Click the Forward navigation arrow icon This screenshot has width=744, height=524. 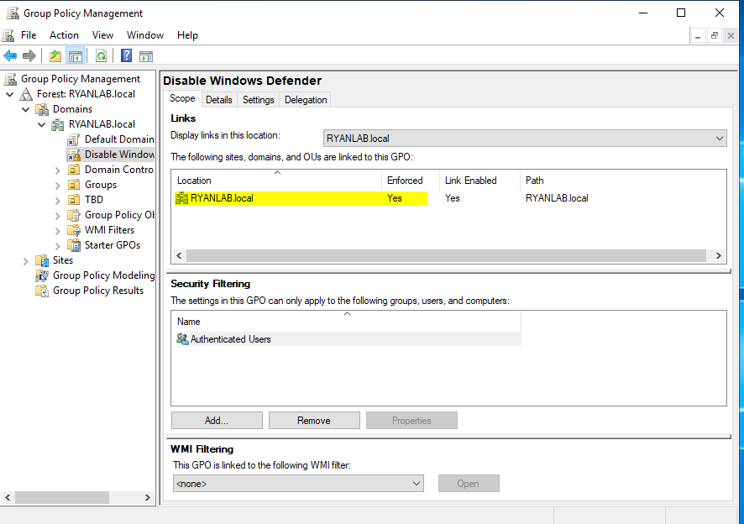coord(29,55)
